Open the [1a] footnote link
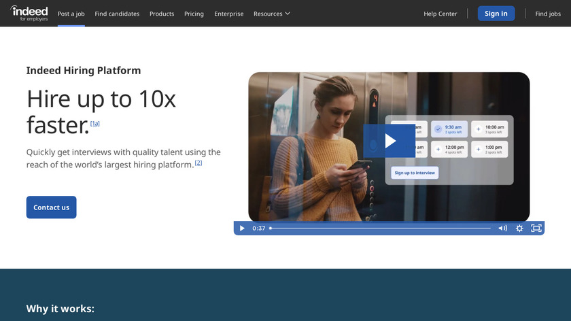Screen dimensions: 571x321 pos(94,124)
